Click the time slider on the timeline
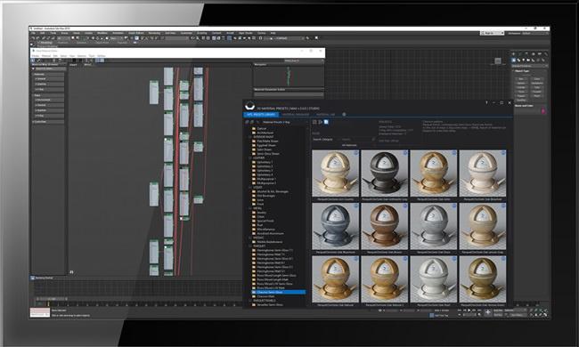This screenshot has height=347, width=579. click(51, 299)
